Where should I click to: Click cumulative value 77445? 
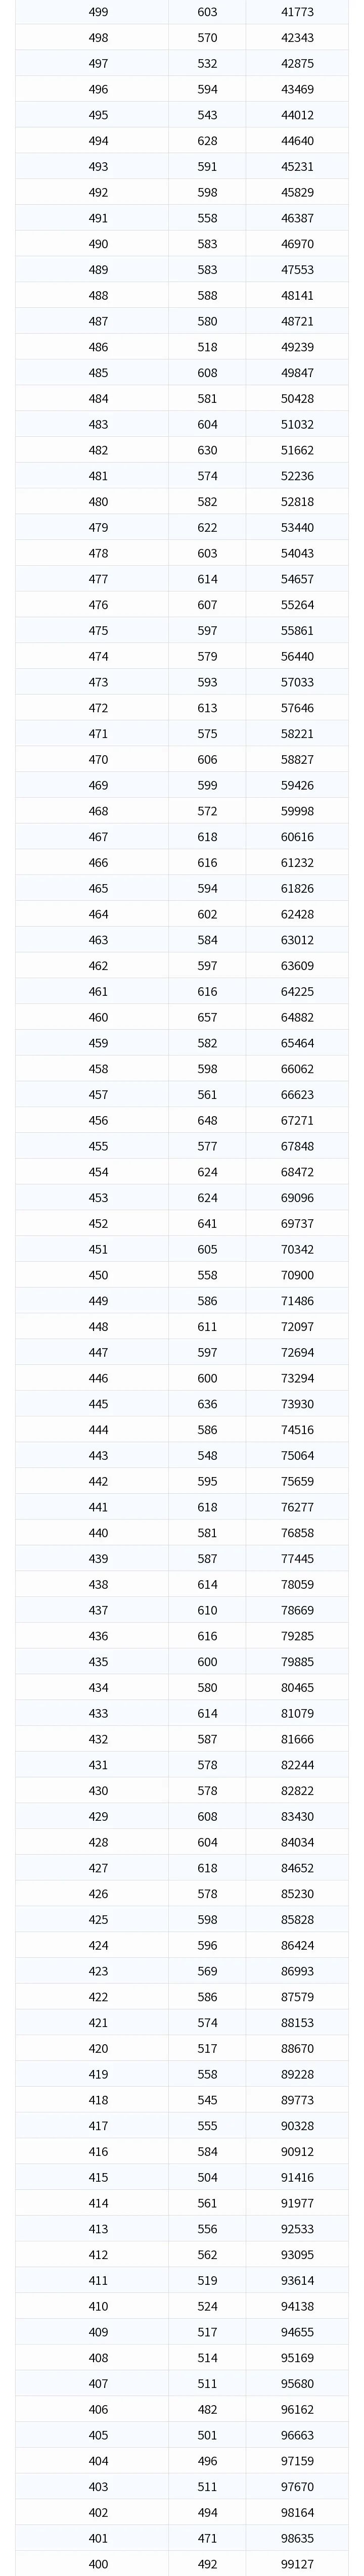click(297, 1558)
